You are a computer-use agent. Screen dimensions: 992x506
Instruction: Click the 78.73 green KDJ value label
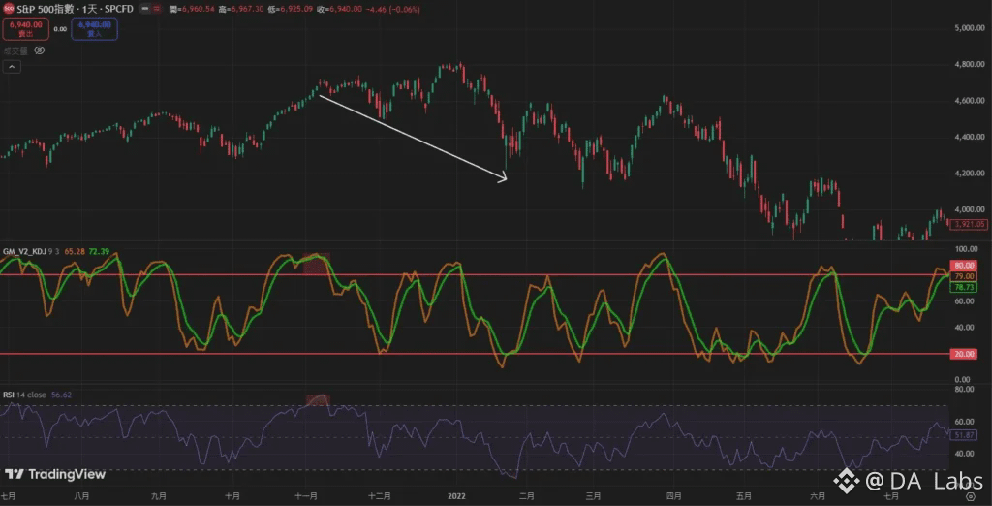coord(964,287)
